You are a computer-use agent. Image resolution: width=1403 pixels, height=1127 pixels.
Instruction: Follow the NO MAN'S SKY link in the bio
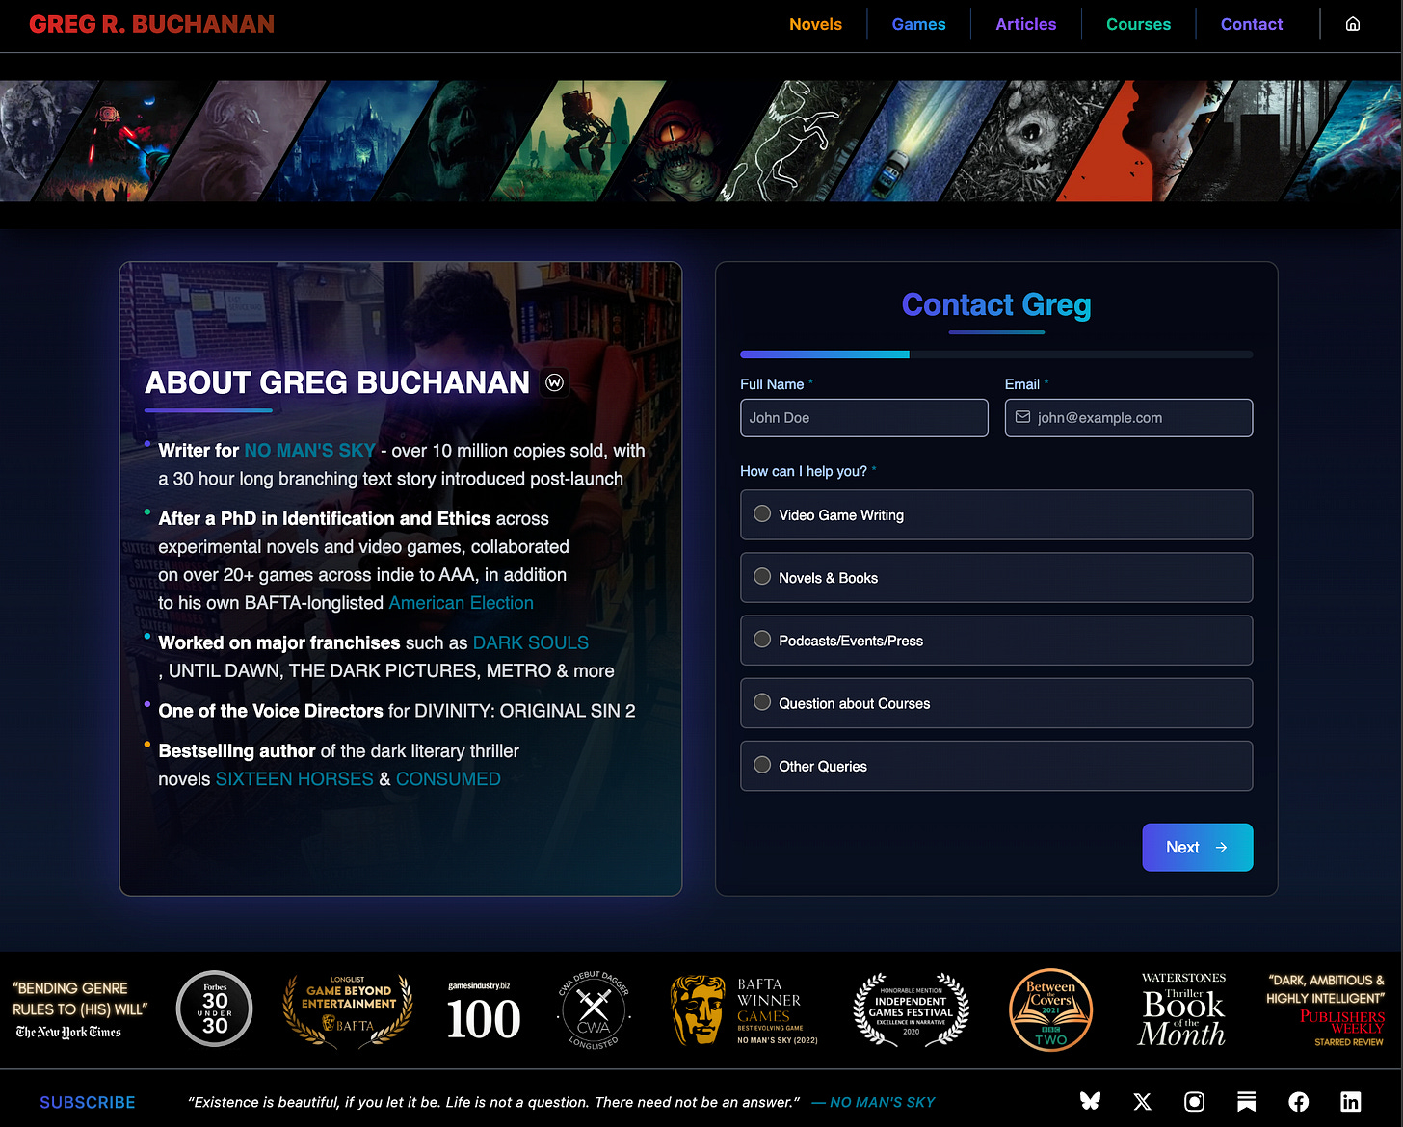[x=309, y=451]
